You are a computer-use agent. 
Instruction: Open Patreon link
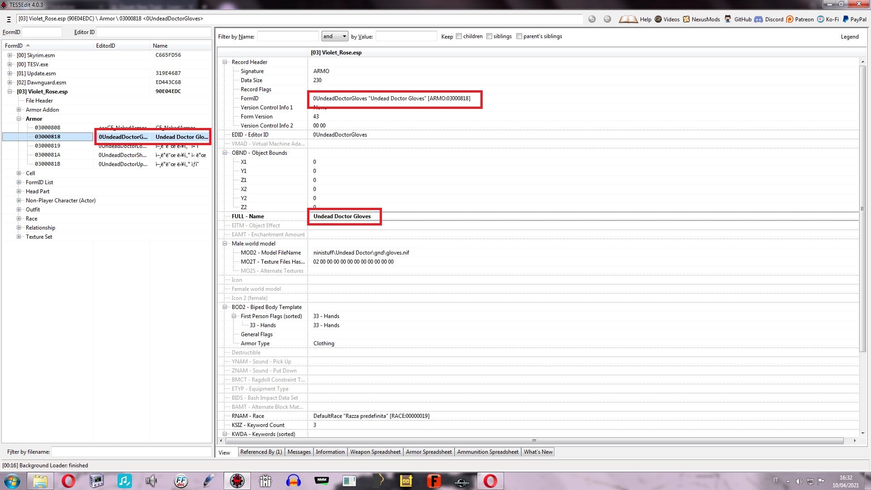click(x=800, y=19)
